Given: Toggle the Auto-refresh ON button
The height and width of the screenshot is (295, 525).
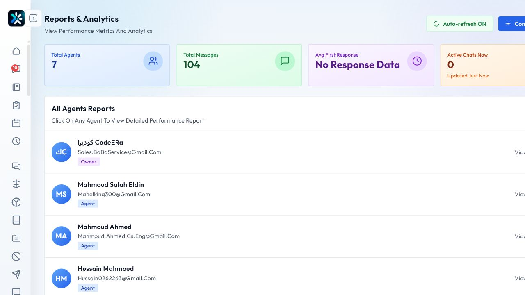Looking at the screenshot, I should pyautogui.click(x=460, y=24).
